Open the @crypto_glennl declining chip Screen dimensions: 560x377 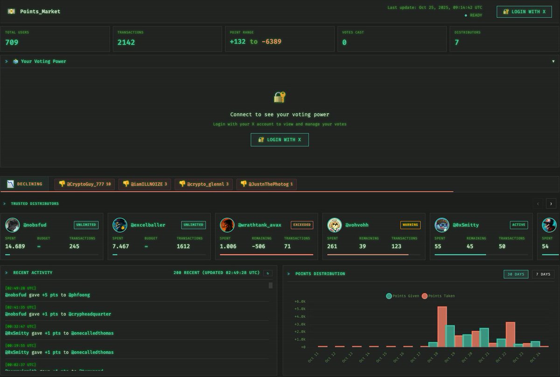tap(203, 184)
